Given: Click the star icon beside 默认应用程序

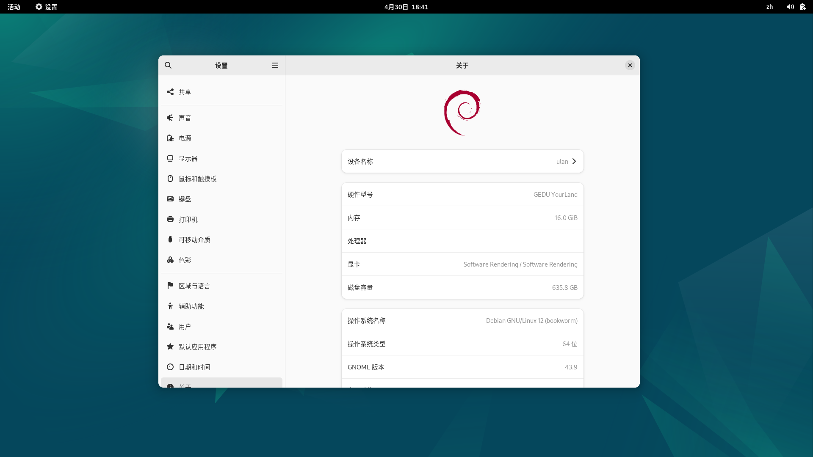Looking at the screenshot, I should click(x=170, y=347).
